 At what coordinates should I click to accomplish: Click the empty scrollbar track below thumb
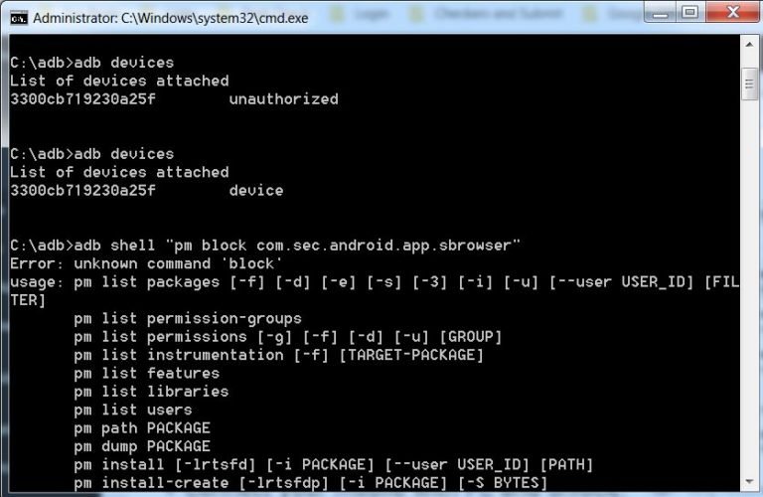click(750, 298)
